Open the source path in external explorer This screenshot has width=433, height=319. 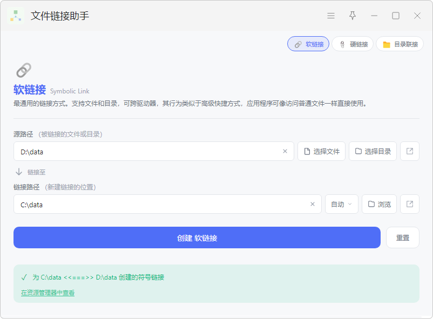(x=410, y=151)
